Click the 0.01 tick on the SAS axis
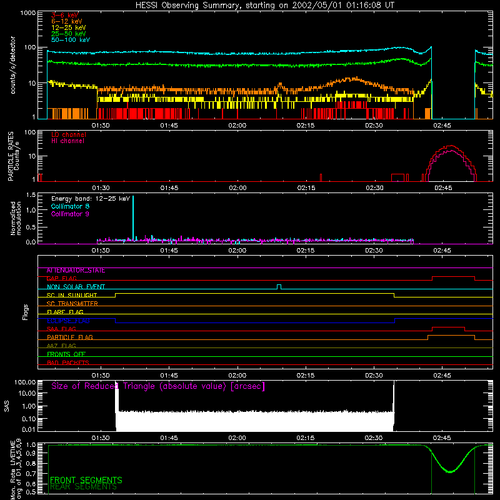500x500 pixels. [x=29, y=429]
